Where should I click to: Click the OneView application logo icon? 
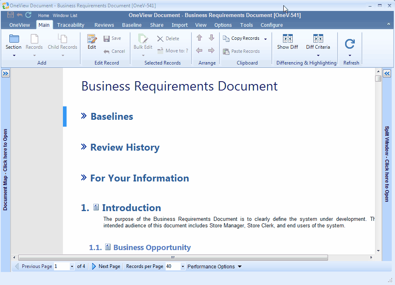(5, 6)
